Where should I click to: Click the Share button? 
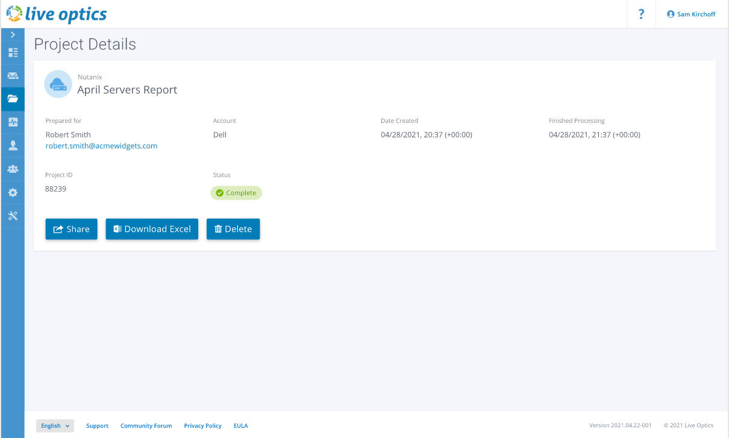[72, 229]
